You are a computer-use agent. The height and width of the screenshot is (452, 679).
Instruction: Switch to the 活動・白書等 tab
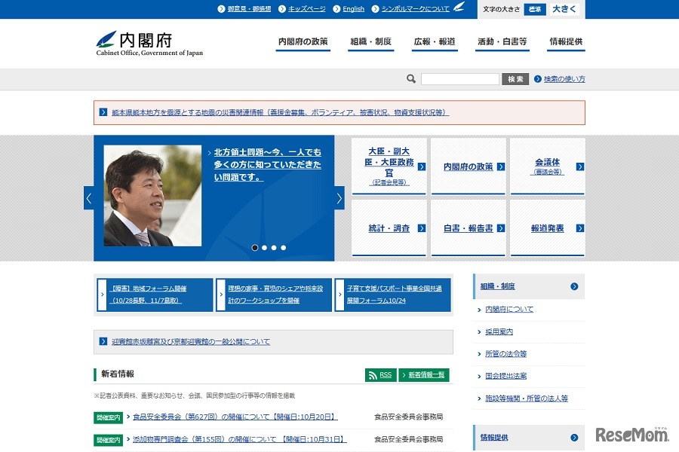click(x=501, y=43)
